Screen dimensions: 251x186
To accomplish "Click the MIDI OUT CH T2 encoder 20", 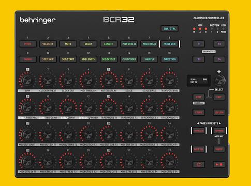I will coord(88,134).
